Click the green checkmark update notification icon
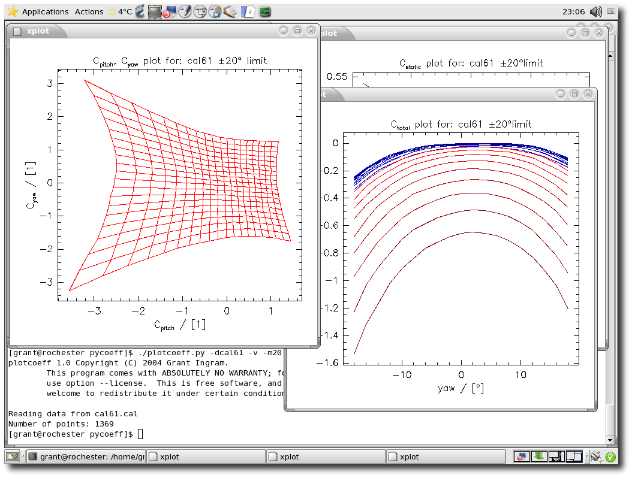Viewport: 632px width, 478px height. 610,456
